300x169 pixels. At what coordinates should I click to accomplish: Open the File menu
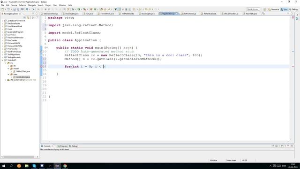2,5
